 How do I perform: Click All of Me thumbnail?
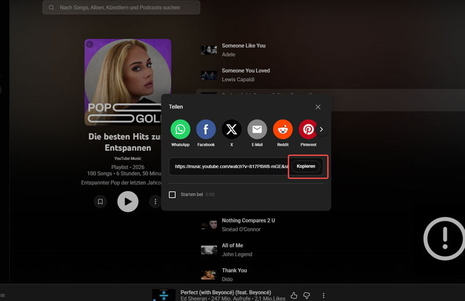tap(209, 250)
